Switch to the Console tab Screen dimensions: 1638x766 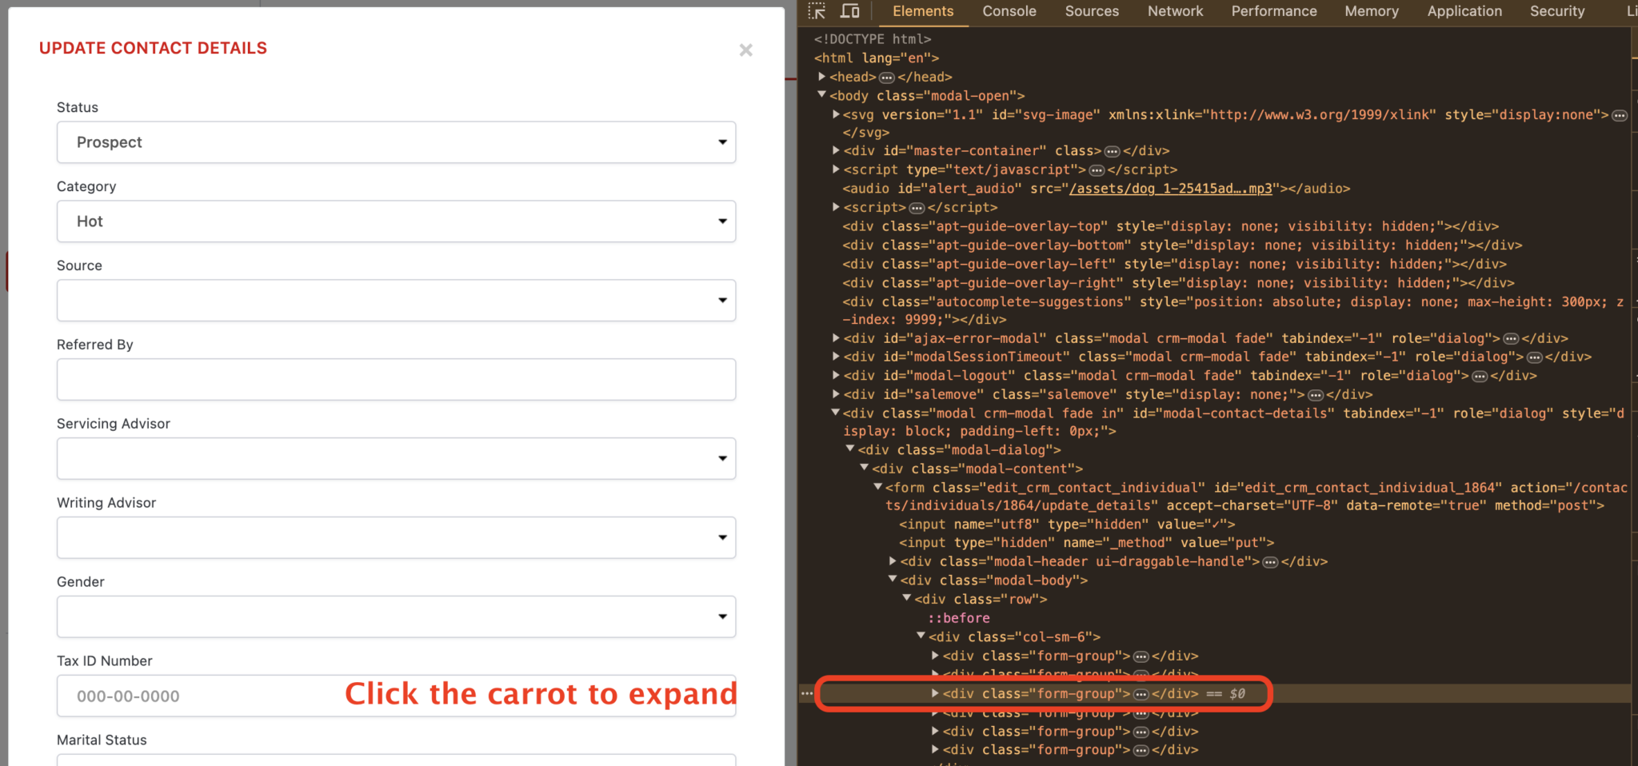point(1009,11)
